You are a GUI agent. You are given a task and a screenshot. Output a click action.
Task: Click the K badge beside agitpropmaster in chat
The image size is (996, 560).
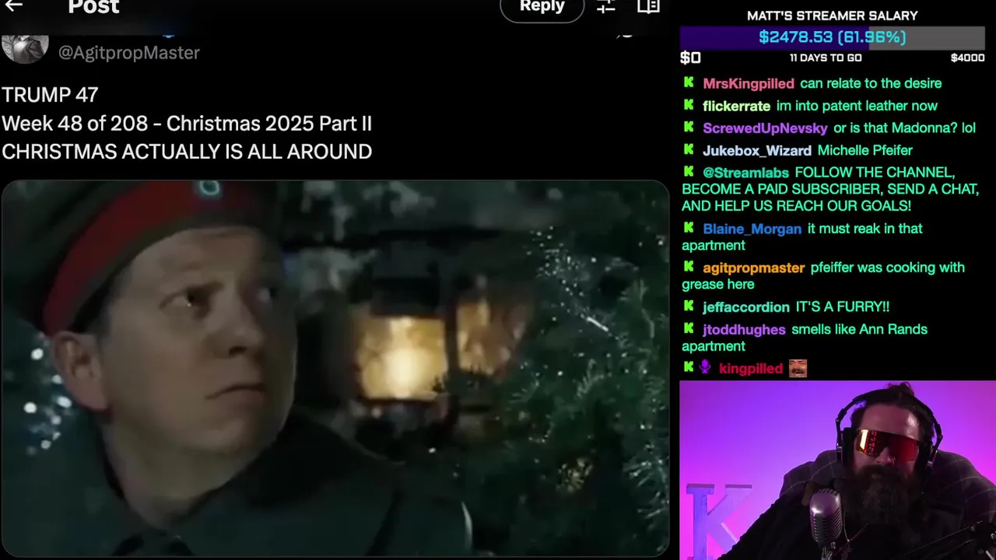click(689, 266)
